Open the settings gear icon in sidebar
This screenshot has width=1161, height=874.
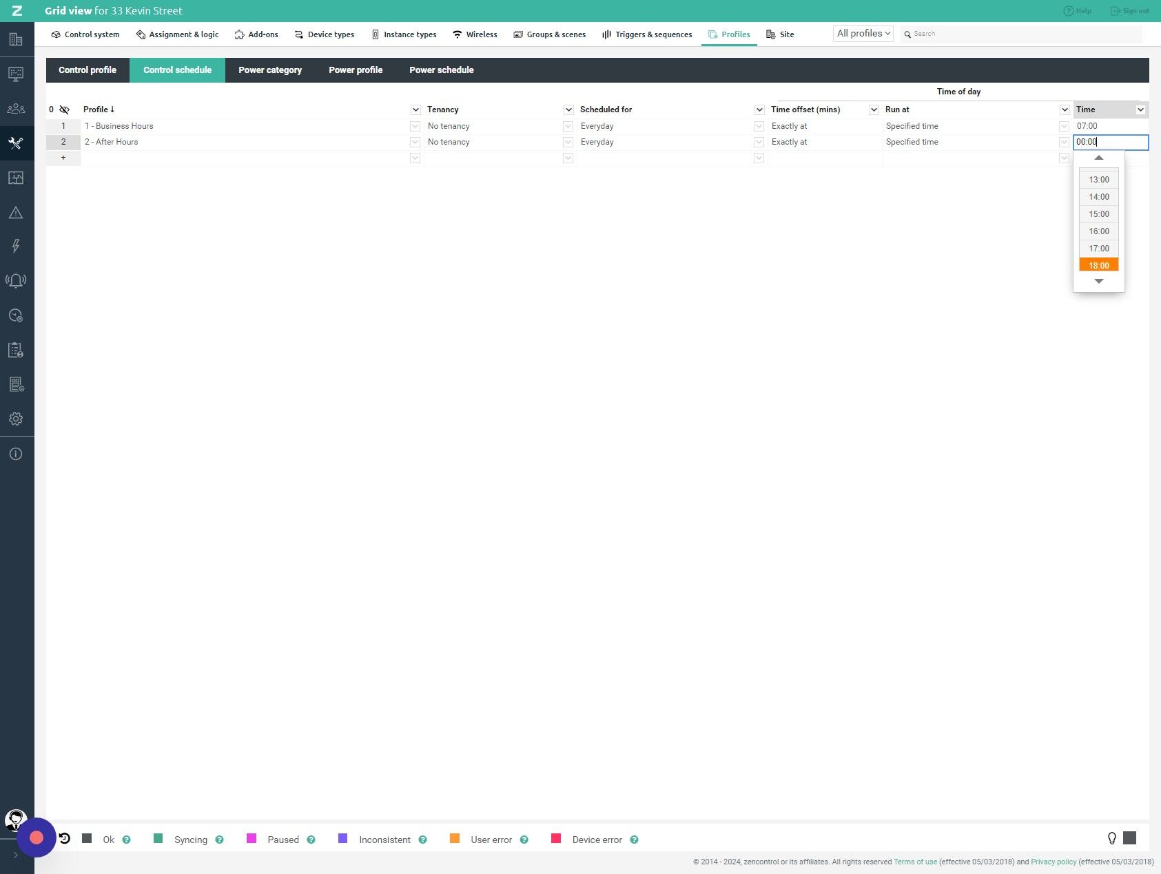pyautogui.click(x=16, y=419)
